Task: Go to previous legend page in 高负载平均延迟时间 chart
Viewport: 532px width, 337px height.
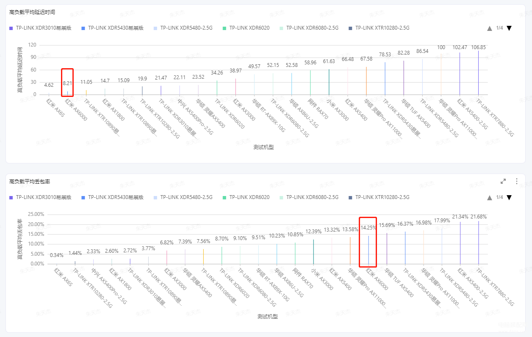Action: (x=490, y=28)
